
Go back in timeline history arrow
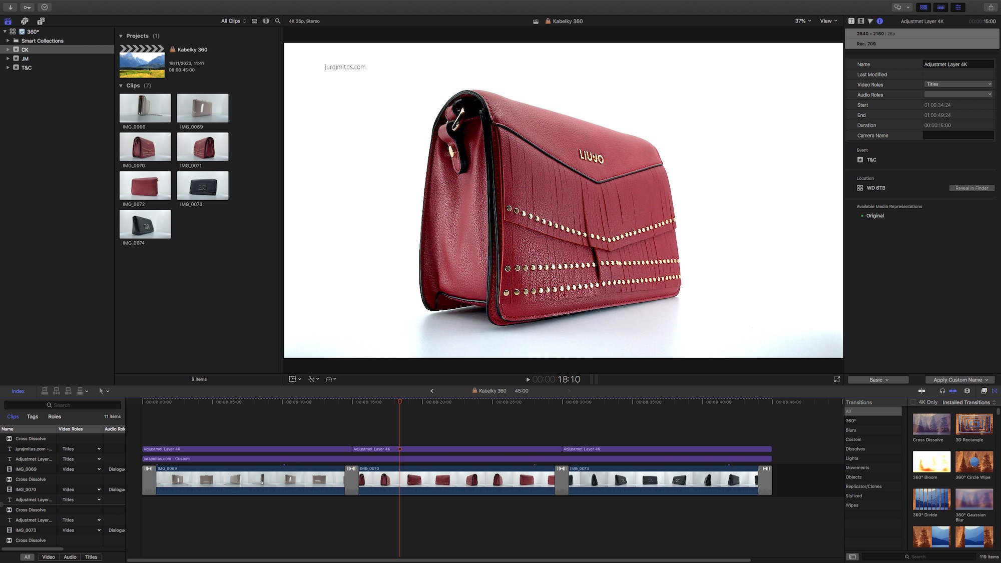(432, 391)
